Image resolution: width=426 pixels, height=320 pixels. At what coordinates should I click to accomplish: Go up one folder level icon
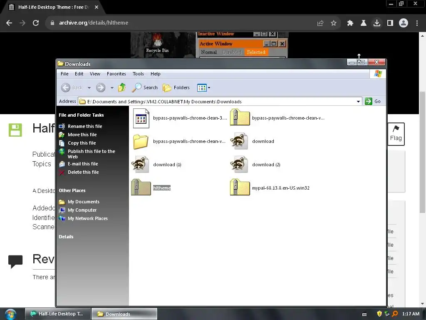point(122,87)
